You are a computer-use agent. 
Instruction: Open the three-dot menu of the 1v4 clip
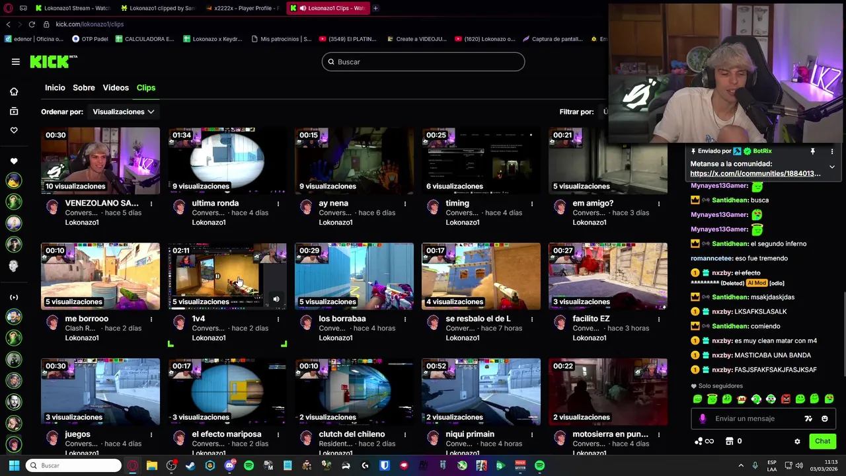pos(278,319)
